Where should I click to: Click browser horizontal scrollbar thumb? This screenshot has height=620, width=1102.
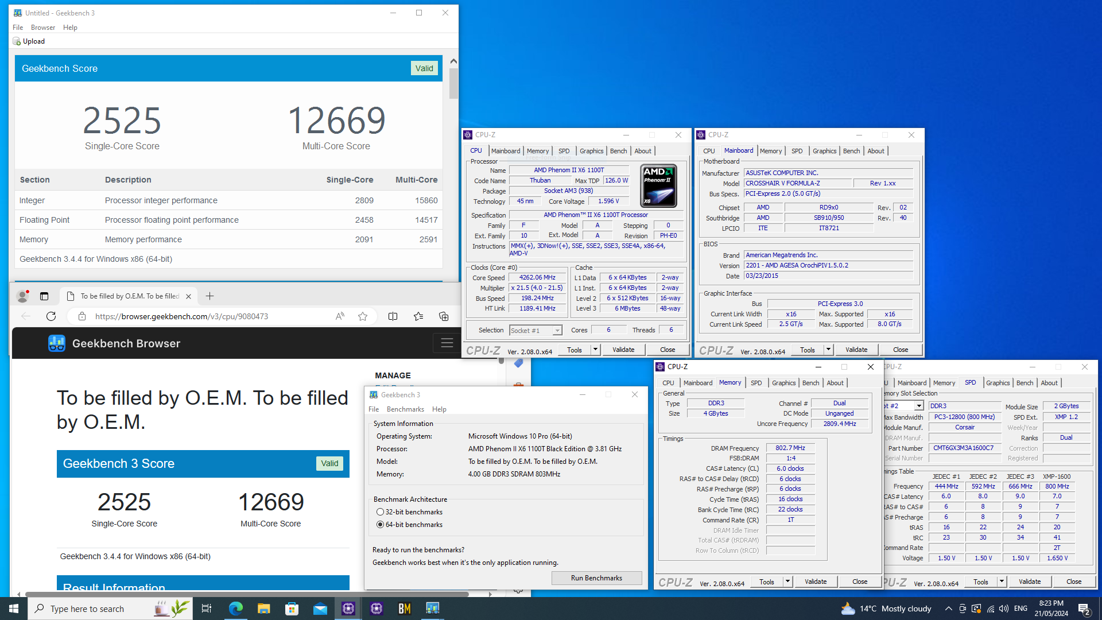tap(247, 594)
